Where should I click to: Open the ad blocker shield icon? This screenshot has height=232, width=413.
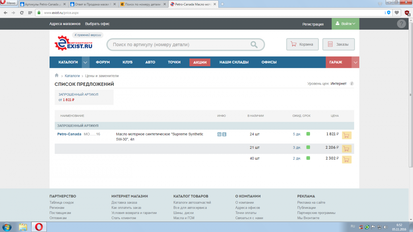pos(389,13)
